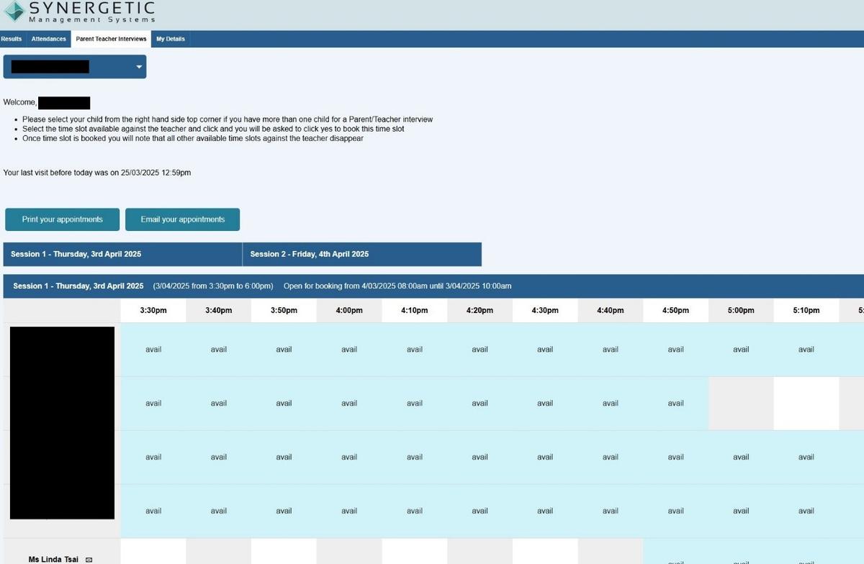
Task: Book third teacher row's 3:40pm avail slot
Action: click(x=219, y=457)
